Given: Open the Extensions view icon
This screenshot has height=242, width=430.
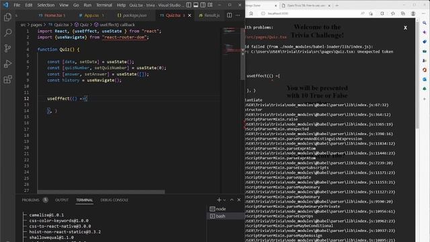Looking at the screenshot, I should (7, 79).
